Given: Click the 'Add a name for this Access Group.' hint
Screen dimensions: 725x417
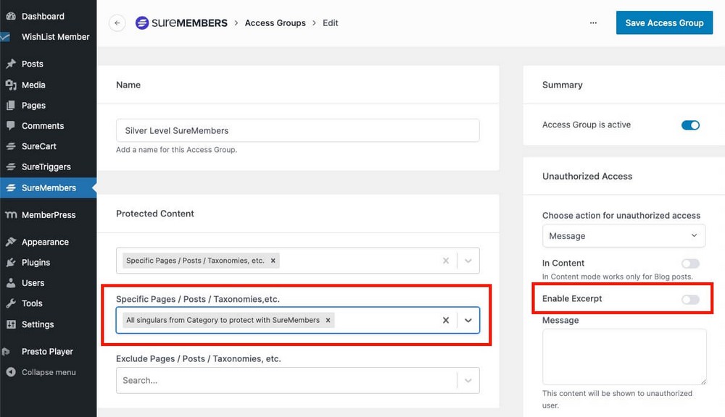Looking at the screenshot, I should pyautogui.click(x=177, y=150).
